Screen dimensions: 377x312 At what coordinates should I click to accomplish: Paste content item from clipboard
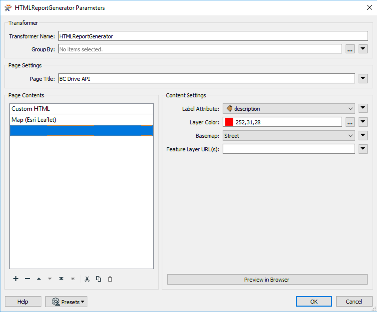[x=110, y=279]
